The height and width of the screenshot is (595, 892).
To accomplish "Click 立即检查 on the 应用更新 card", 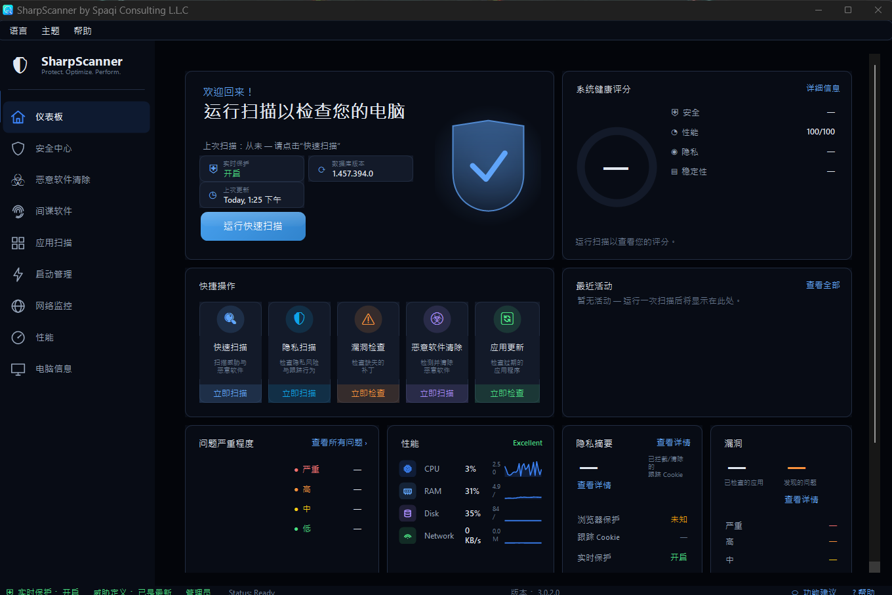I will click(507, 394).
